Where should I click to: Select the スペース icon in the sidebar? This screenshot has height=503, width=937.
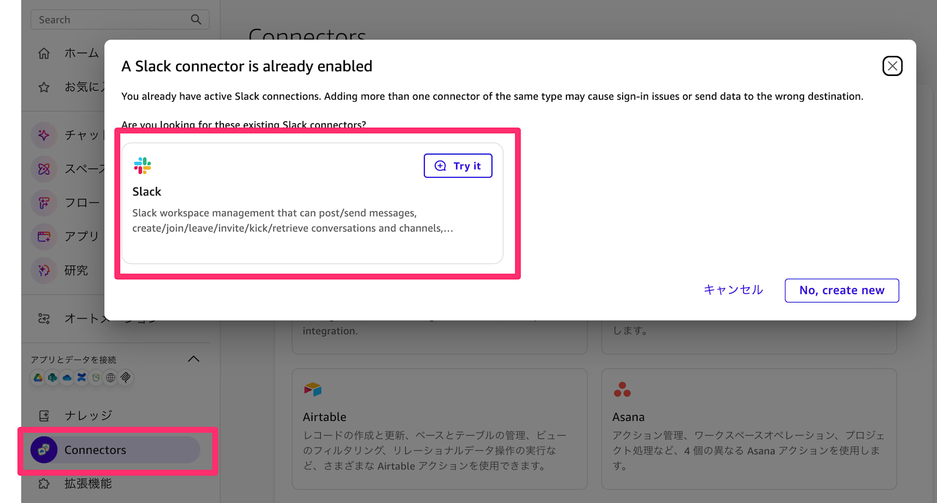click(x=44, y=169)
